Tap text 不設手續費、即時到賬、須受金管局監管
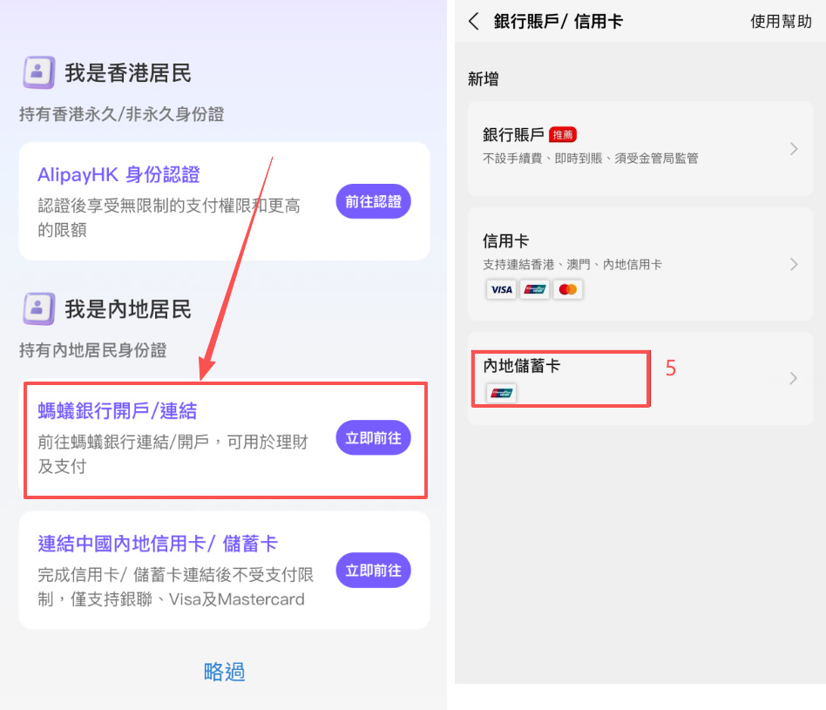 (x=591, y=159)
